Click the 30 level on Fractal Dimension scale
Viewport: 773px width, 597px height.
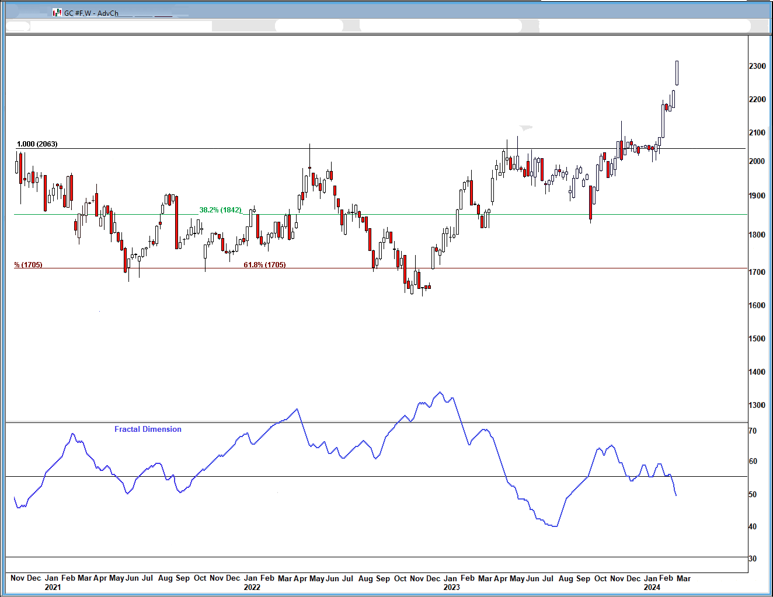[753, 559]
